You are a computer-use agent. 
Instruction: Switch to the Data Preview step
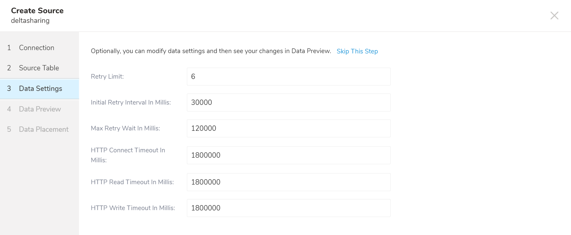(x=40, y=109)
